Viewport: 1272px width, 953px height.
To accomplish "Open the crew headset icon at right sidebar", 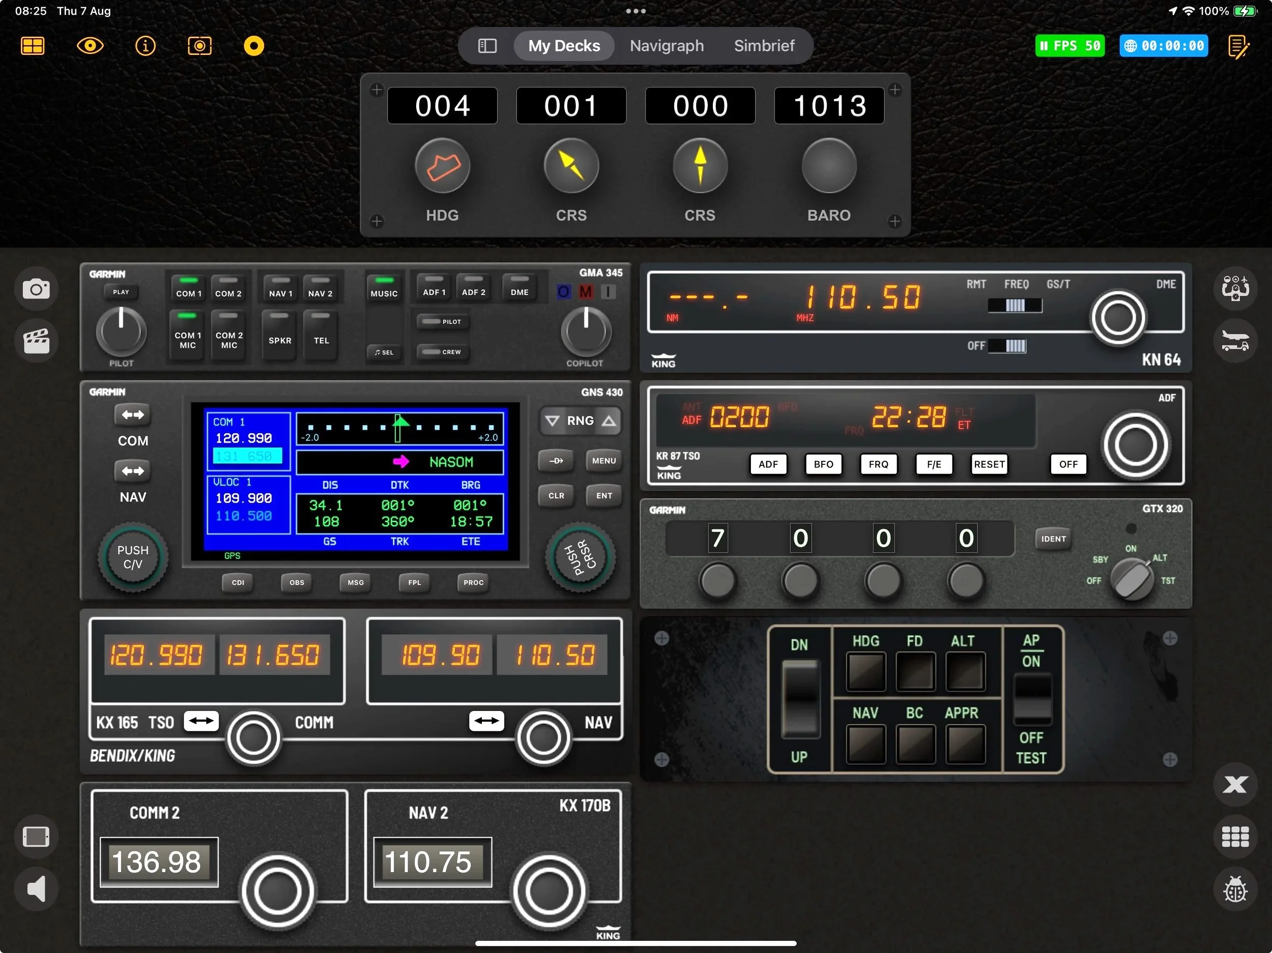I will point(1235,288).
